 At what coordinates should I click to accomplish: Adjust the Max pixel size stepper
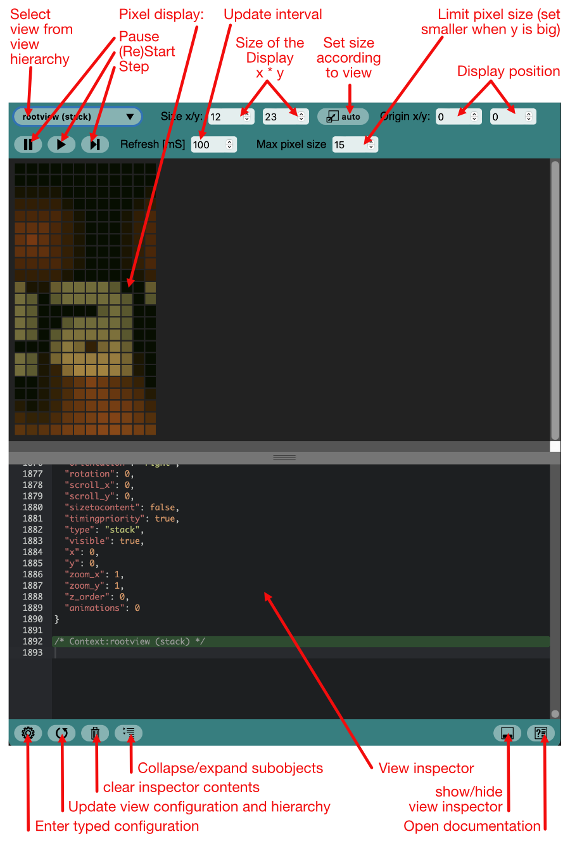point(371,144)
